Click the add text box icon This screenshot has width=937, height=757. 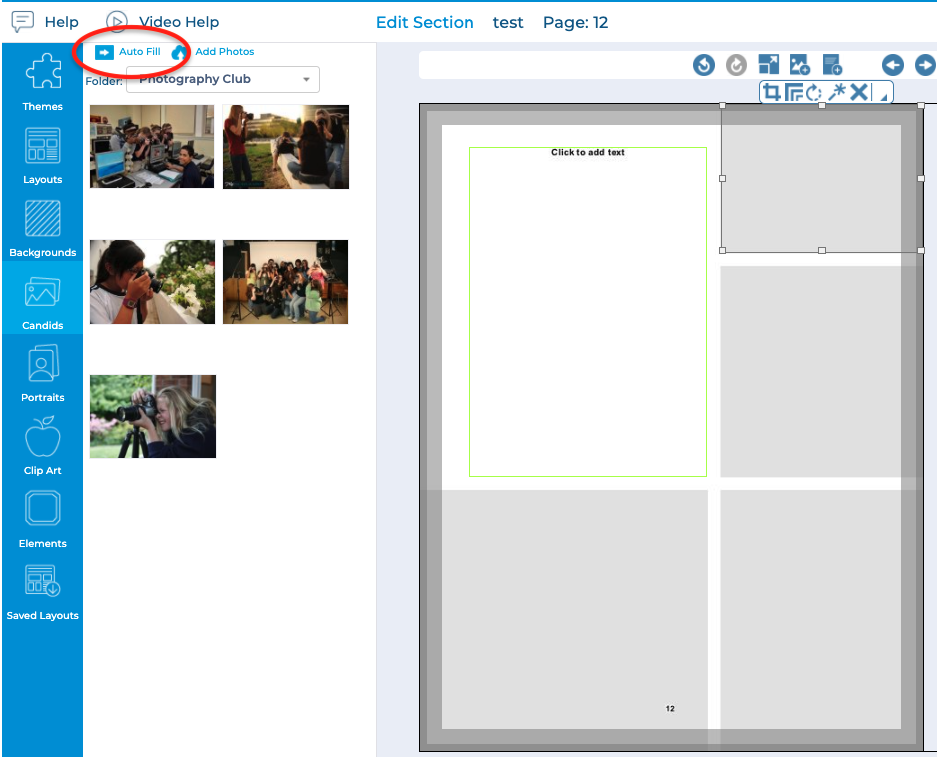click(832, 65)
